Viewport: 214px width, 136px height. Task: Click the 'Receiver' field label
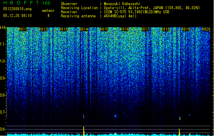click(69, 12)
